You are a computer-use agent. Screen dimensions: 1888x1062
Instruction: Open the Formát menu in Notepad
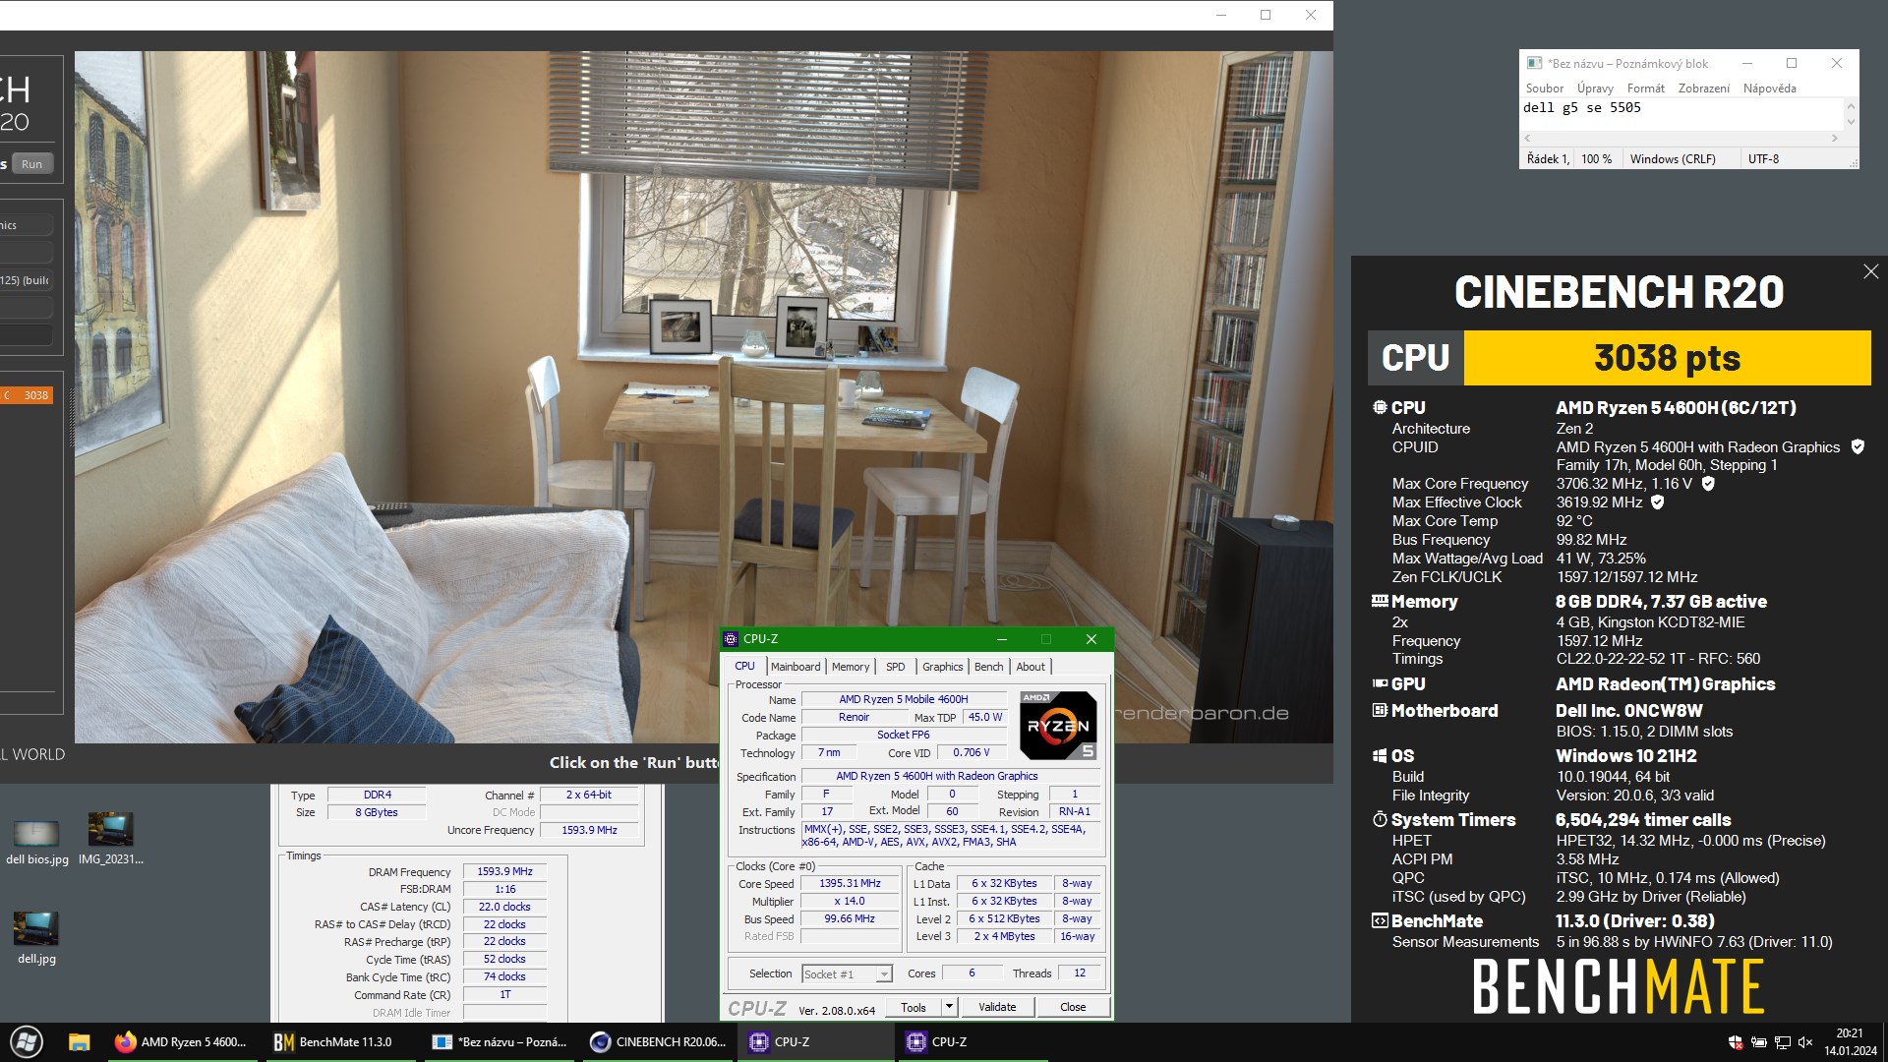pyautogui.click(x=1645, y=88)
